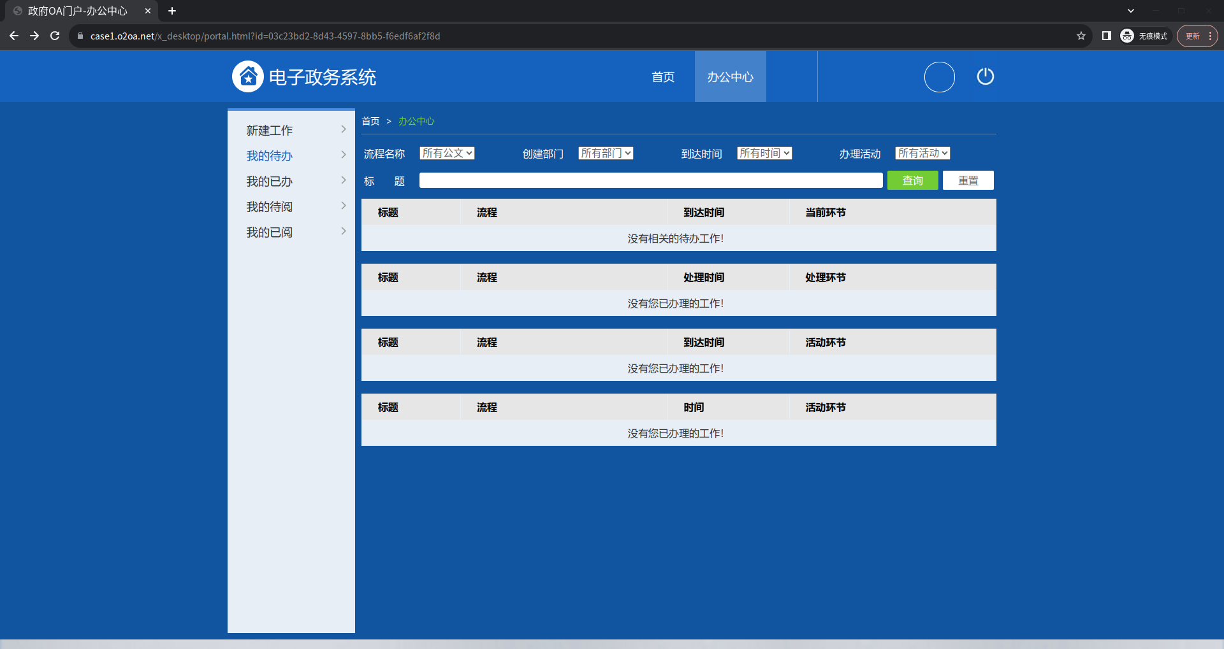Click the power logout icon

(x=985, y=76)
